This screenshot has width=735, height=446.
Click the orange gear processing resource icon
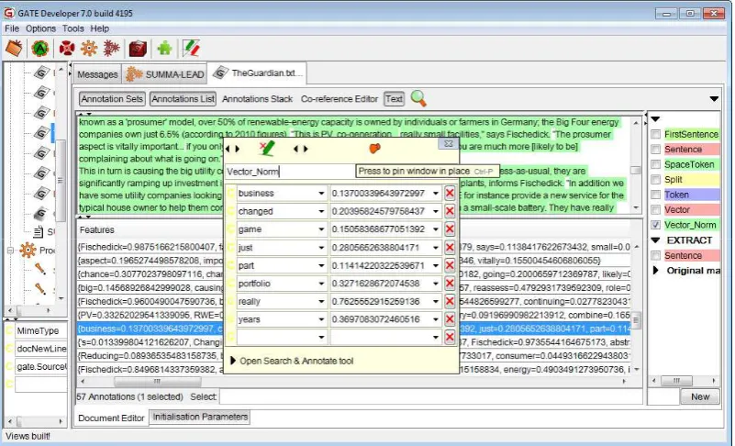(89, 48)
